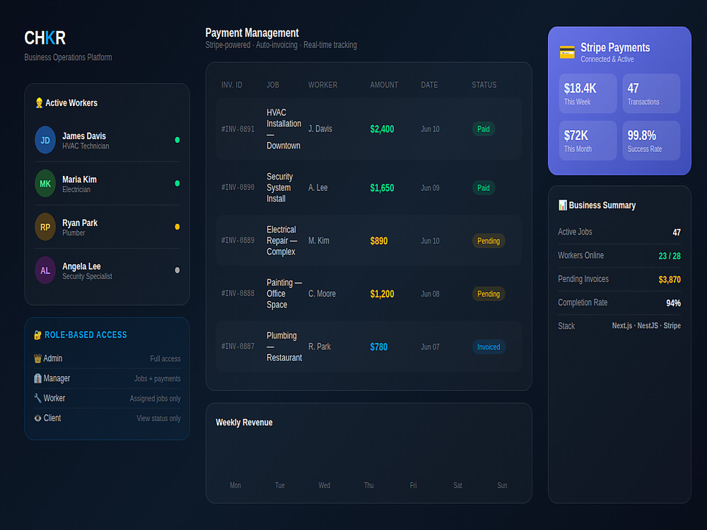Screen dimensions: 707x530
Task: Click Ryan Park RP avatar
Action: 45,227
